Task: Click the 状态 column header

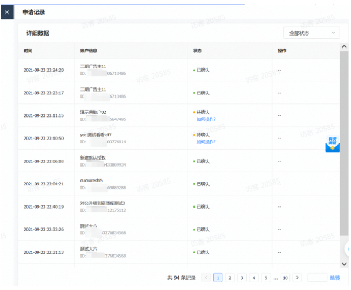Action: pos(198,51)
